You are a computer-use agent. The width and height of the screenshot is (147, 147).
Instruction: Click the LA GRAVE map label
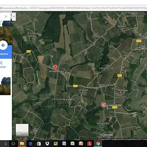pos(70,100)
